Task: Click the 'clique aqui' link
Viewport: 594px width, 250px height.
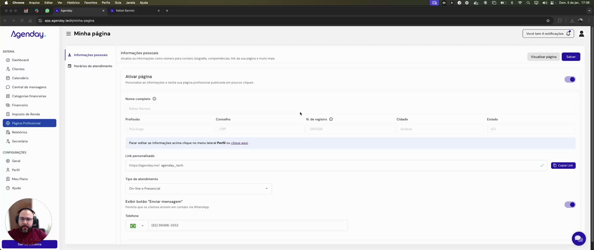Action: [x=239, y=143]
